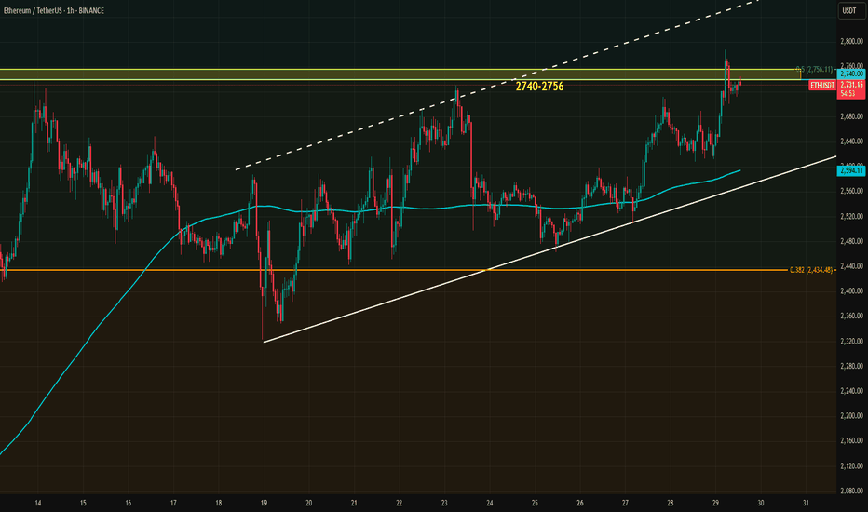Click the 2,160.00 price axis label

851,441
